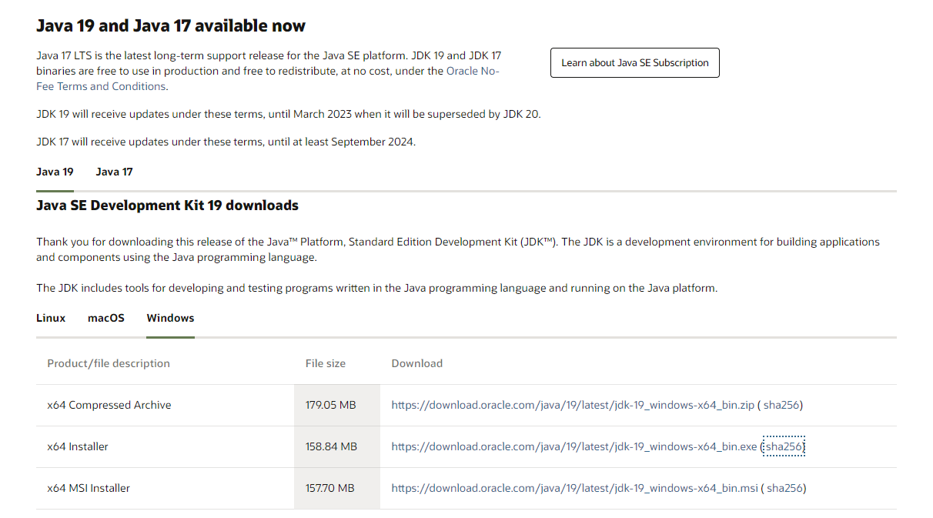The width and height of the screenshot is (933, 518).
Task: Select the Windows platform tab
Action: [170, 318]
